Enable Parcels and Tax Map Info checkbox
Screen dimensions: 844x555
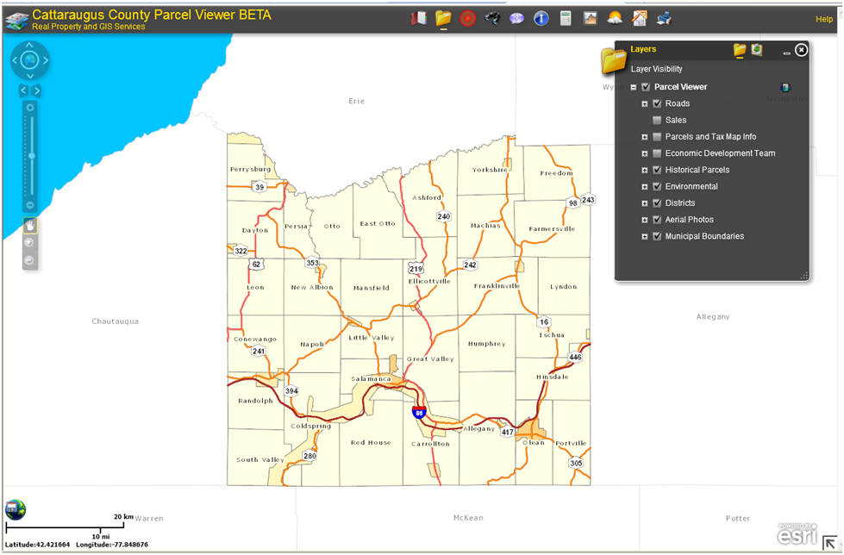[x=657, y=137]
